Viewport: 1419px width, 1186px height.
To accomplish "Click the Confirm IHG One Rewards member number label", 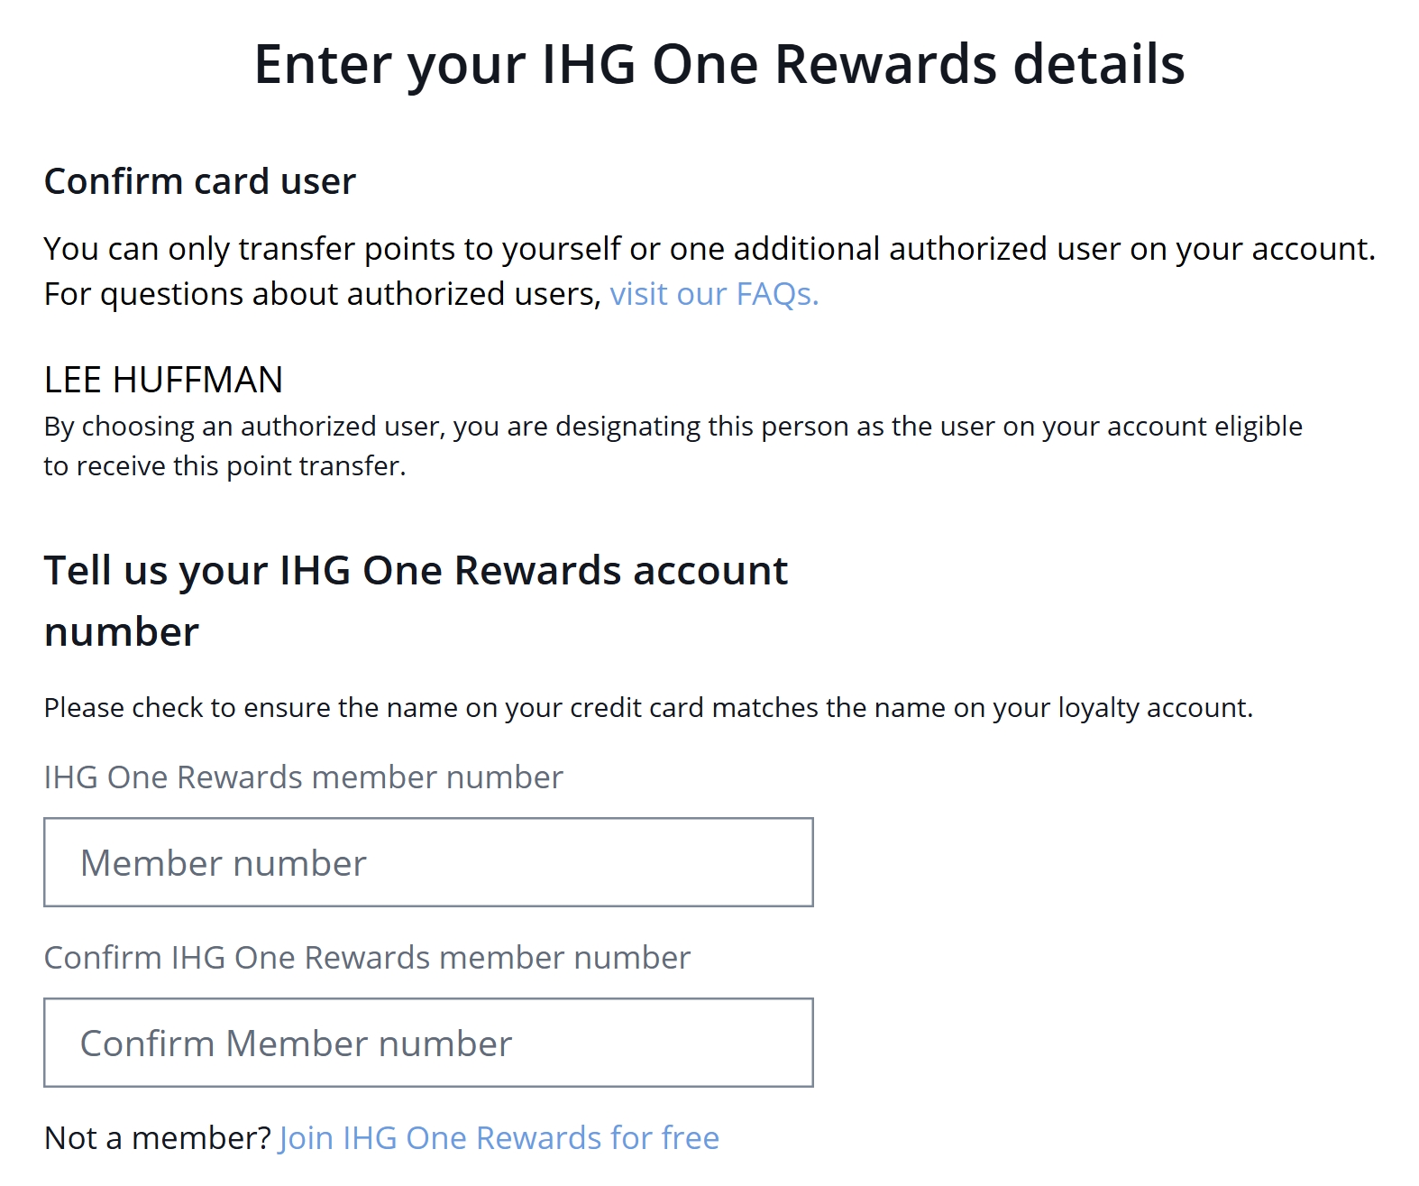I will tap(366, 957).
